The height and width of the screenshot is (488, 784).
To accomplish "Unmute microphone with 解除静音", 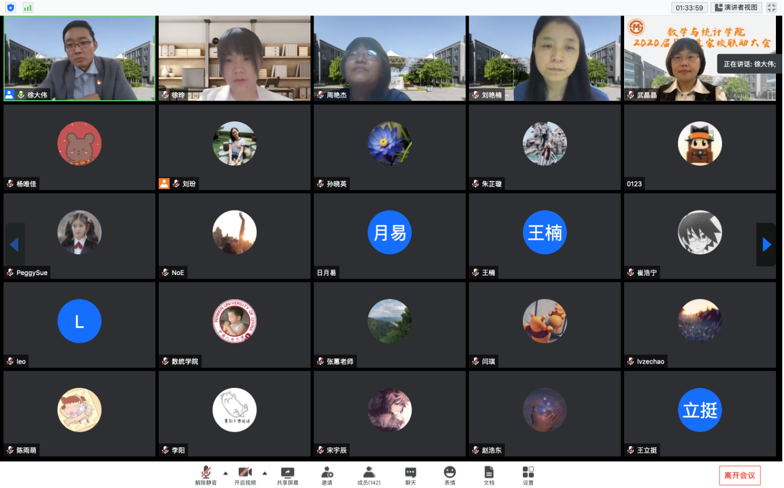I will (x=206, y=475).
